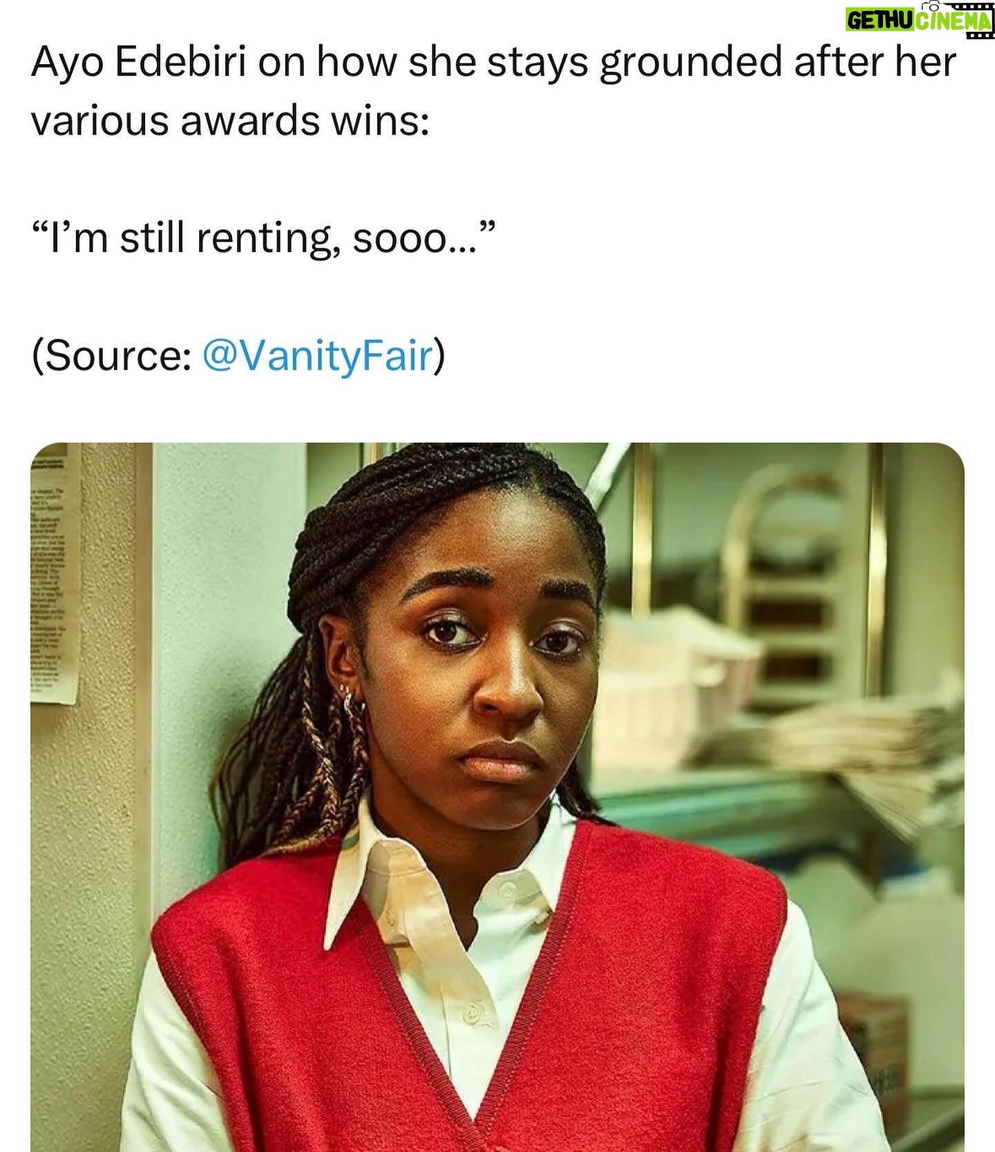Click the "various awards wins:" text line
This screenshot has width=995, height=1152.
[230, 120]
